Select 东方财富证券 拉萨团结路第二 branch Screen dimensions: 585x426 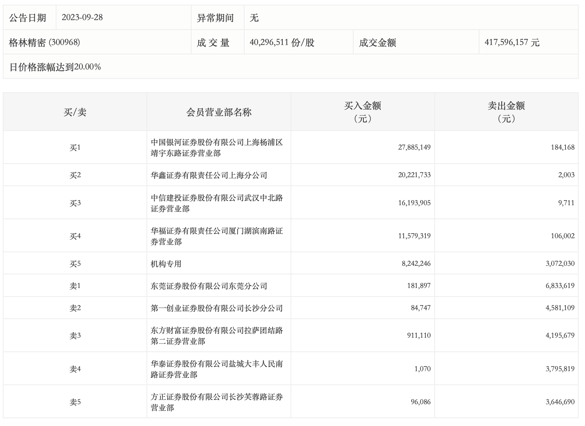[x=217, y=336]
